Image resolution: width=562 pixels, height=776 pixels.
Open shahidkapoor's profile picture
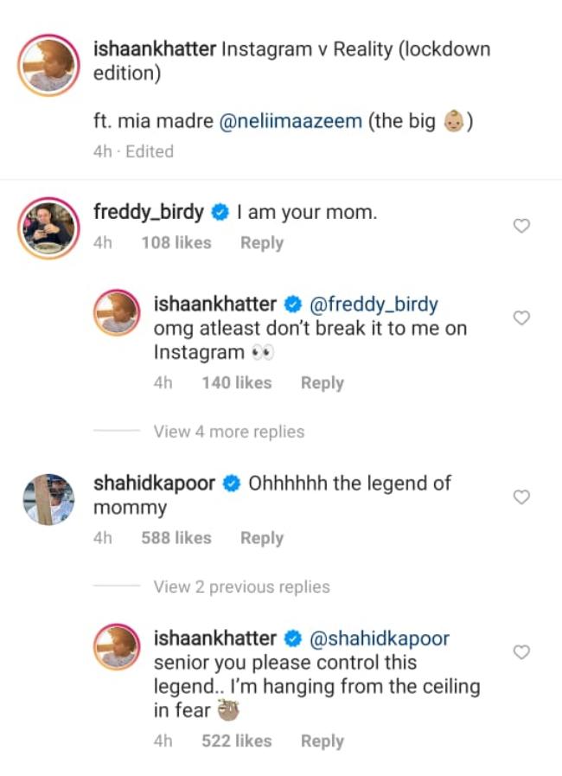click(48, 498)
